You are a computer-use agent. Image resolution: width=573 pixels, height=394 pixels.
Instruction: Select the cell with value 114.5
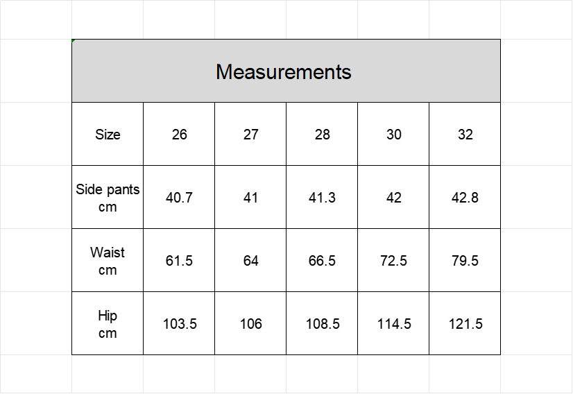coord(393,323)
